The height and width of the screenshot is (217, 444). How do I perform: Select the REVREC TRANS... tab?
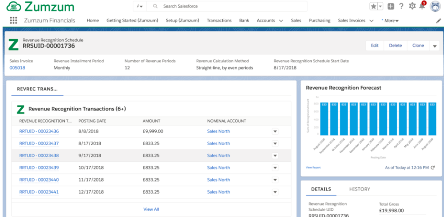click(x=37, y=89)
